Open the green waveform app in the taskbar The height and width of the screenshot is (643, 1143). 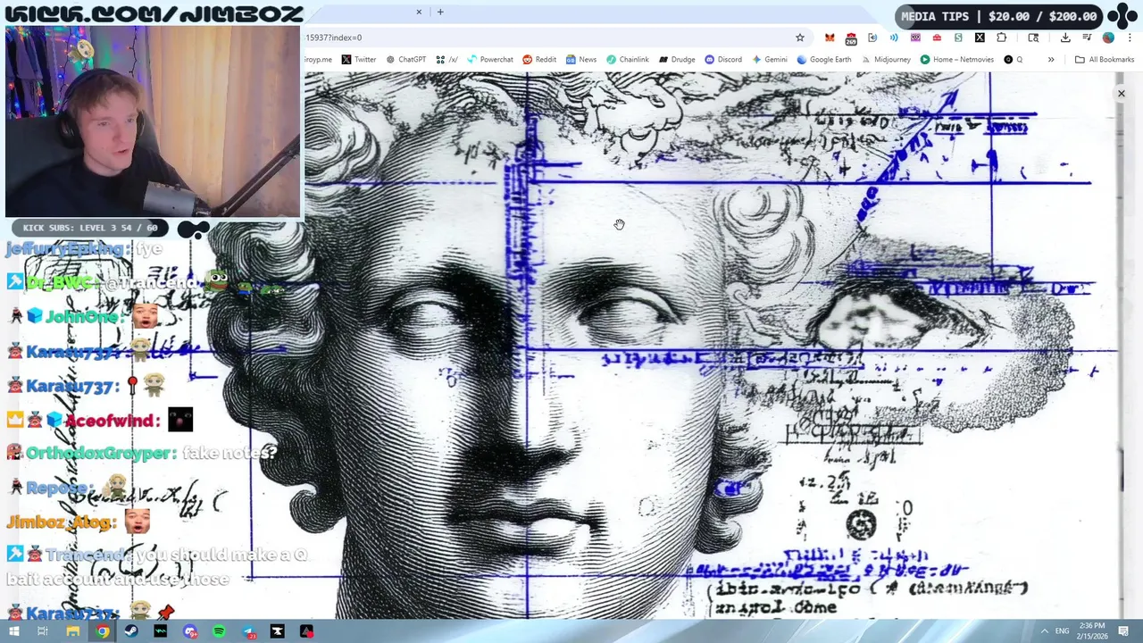pyautogui.click(x=161, y=631)
